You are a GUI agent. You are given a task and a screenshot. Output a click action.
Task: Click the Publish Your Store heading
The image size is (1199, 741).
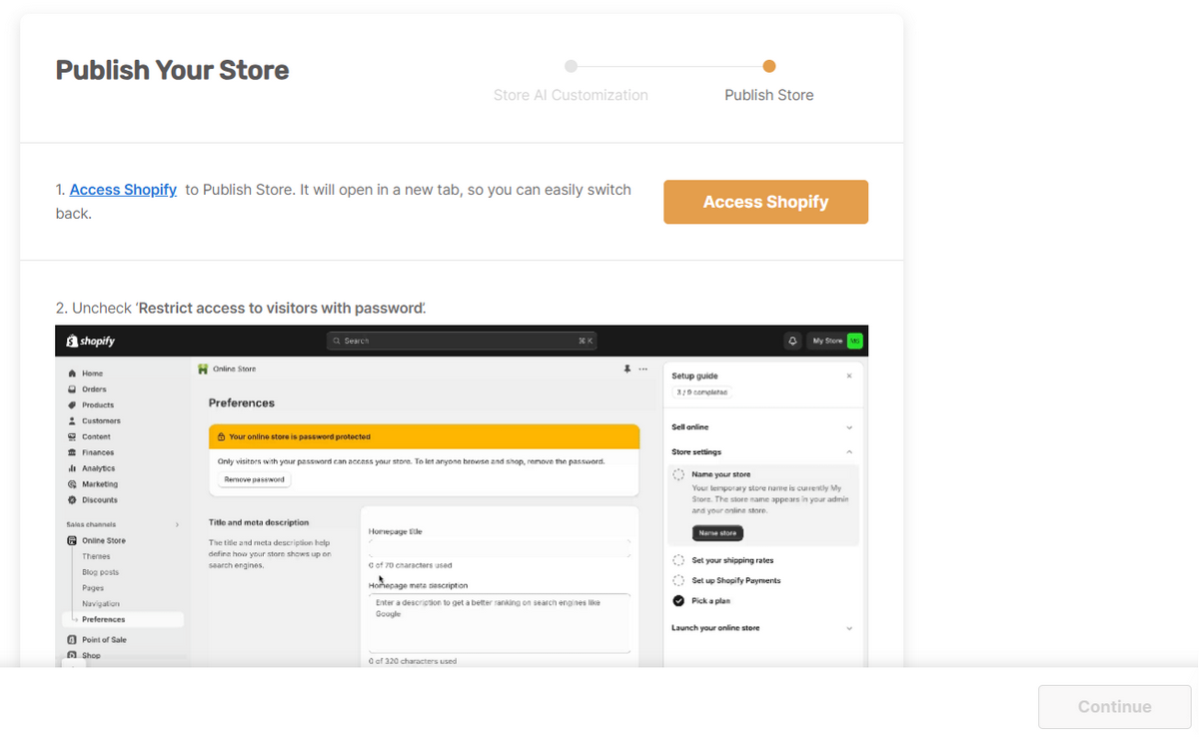172,70
